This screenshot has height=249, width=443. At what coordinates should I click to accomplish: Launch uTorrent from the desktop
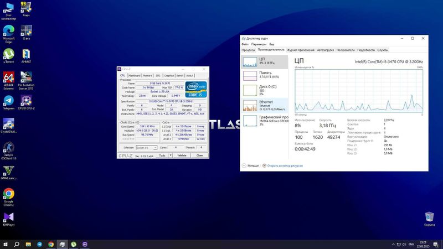click(8, 56)
